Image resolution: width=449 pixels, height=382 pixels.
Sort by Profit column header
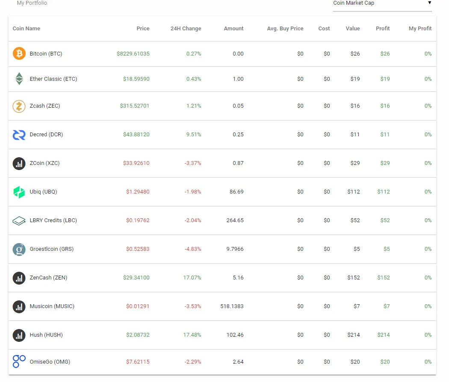coord(383,28)
